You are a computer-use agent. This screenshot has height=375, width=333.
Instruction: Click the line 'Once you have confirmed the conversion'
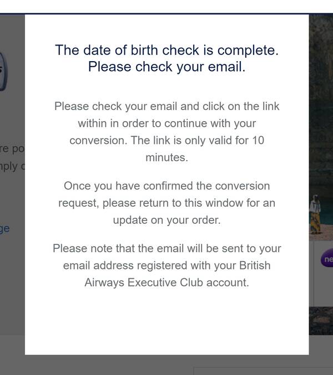click(x=167, y=186)
